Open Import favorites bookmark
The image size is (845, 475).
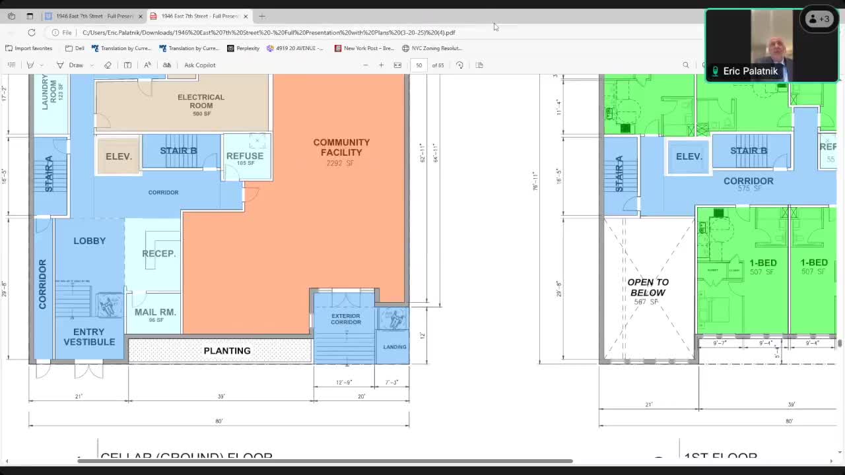(28, 48)
